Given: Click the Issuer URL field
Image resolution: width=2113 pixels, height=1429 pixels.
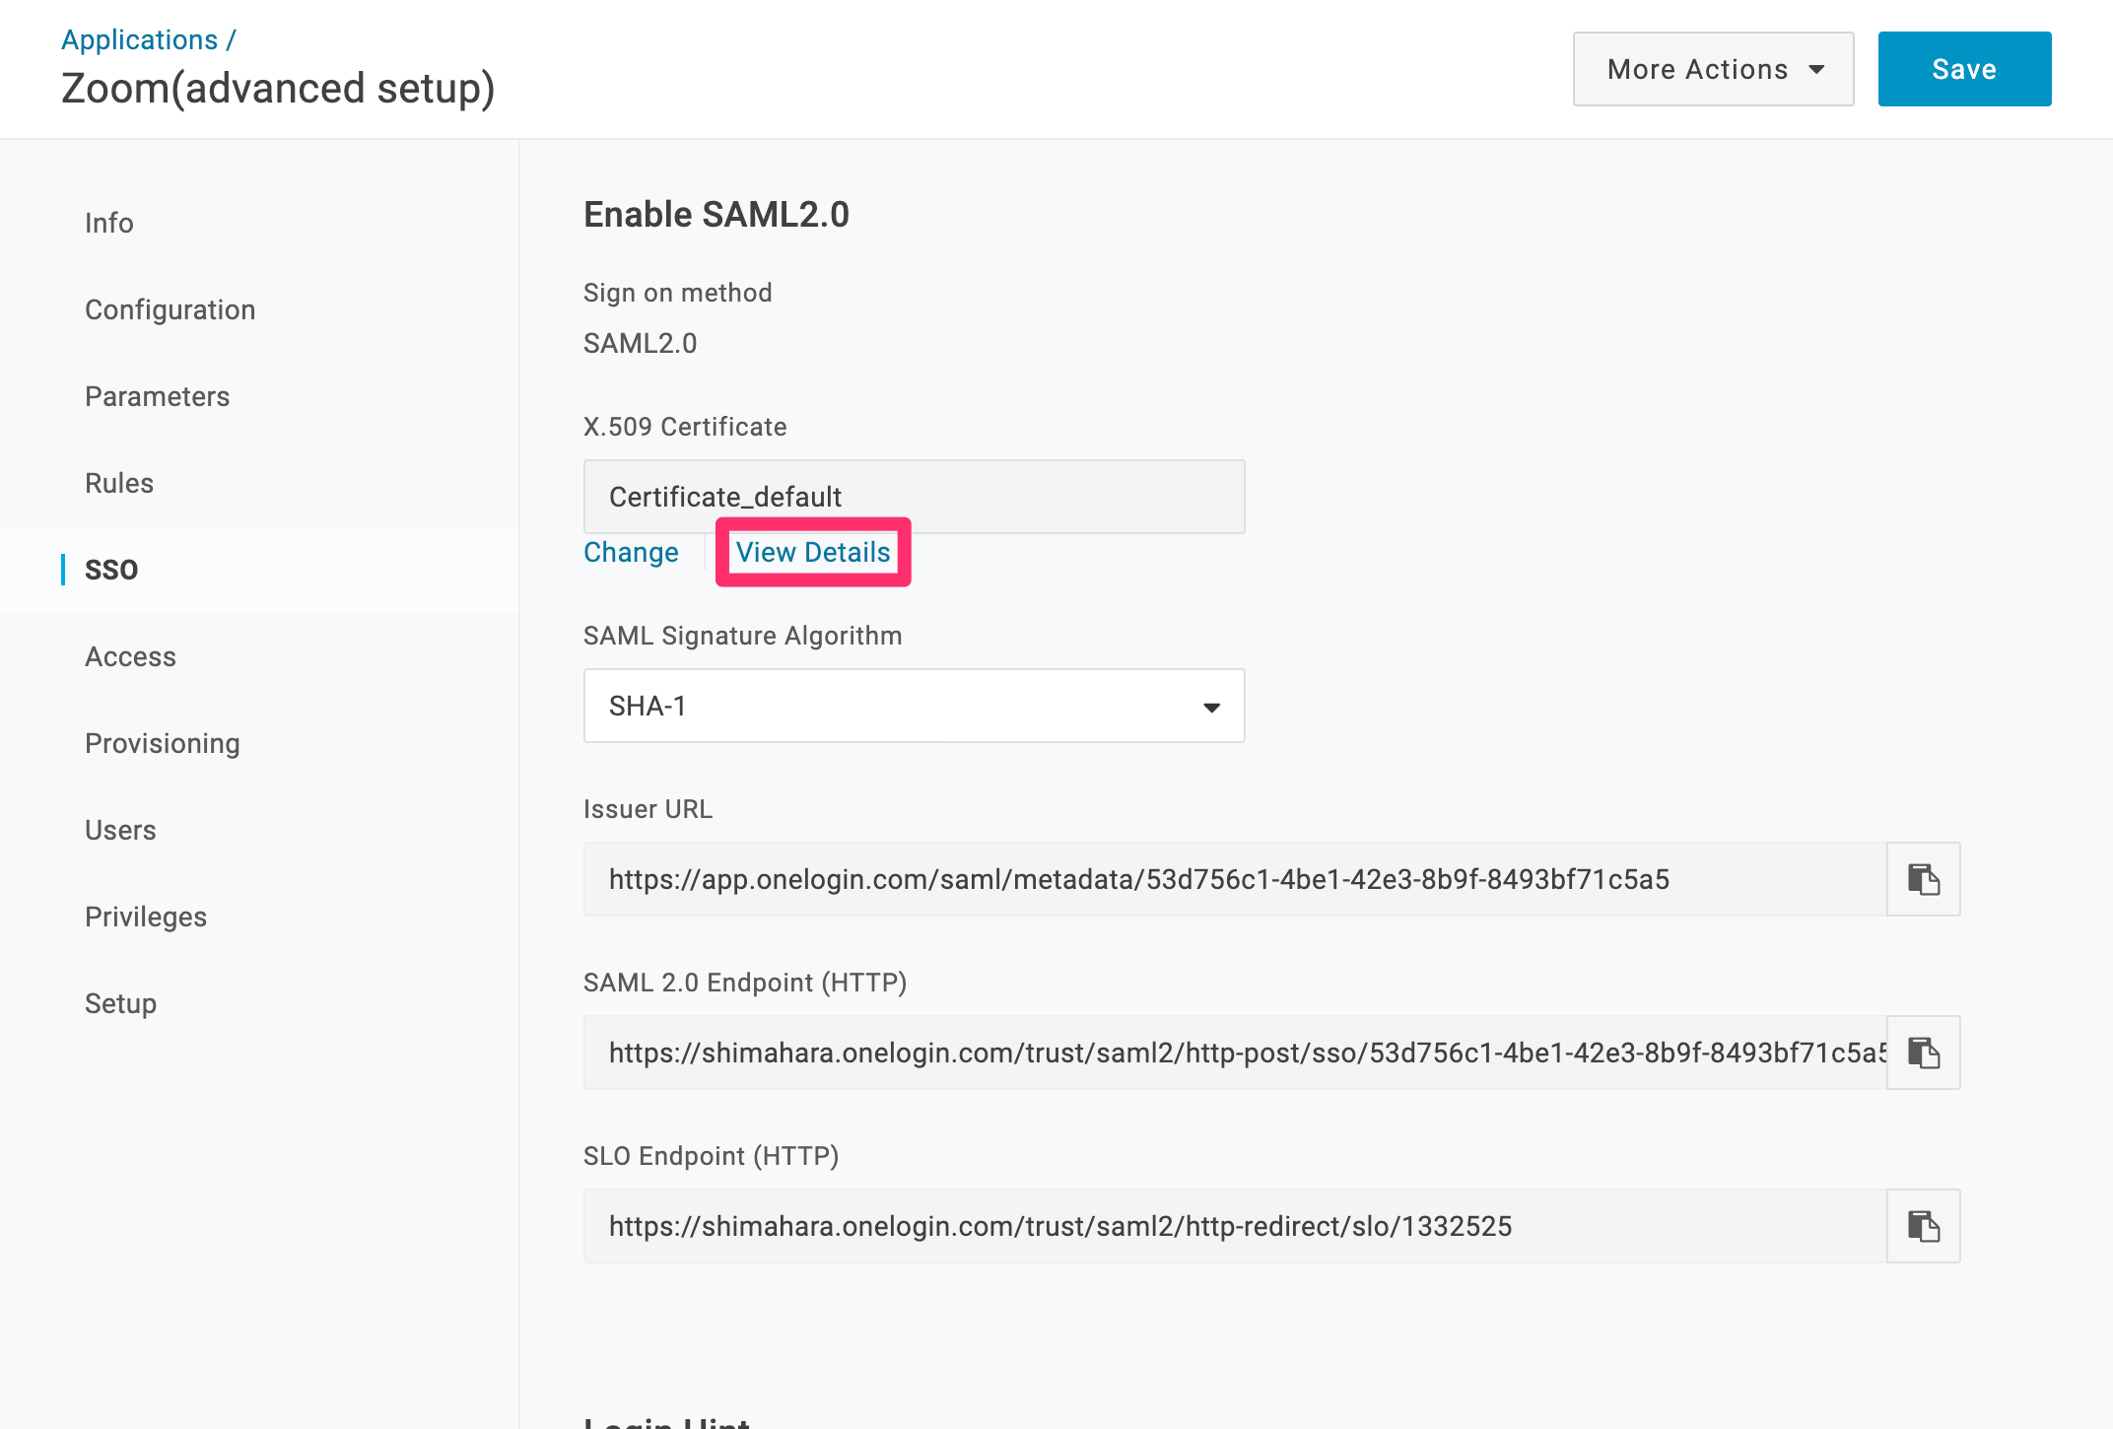Looking at the screenshot, I should tap(1235, 879).
